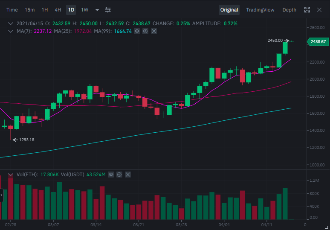Expand the left side panel arrow
This screenshot has width=330, height=230.
(1, 195)
